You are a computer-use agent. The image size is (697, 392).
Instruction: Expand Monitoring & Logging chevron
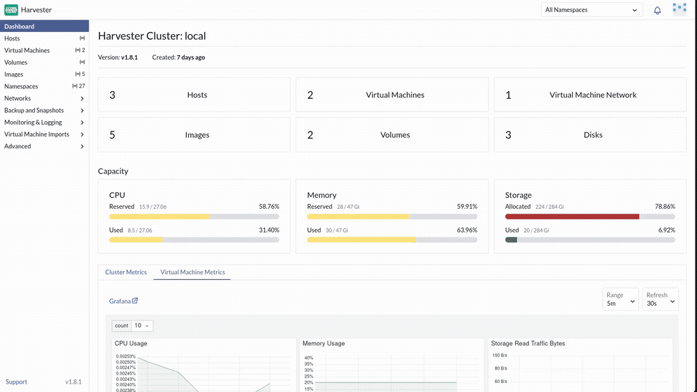tap(82, 123)
